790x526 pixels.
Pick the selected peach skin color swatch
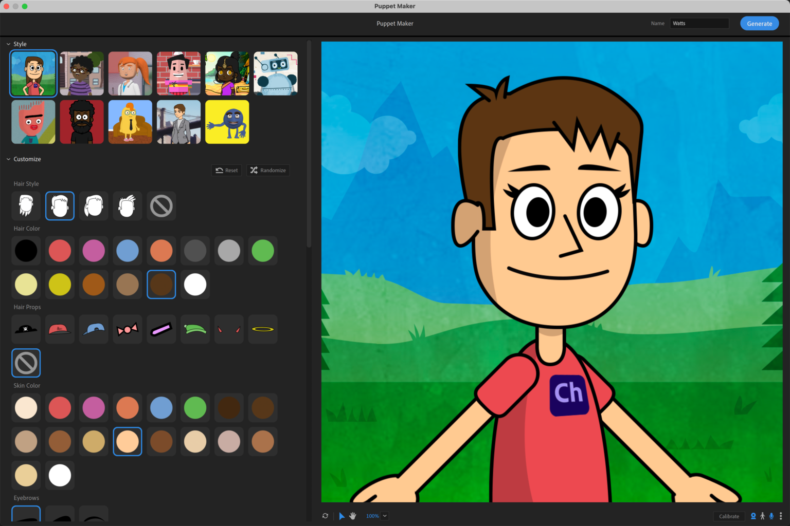128,441
